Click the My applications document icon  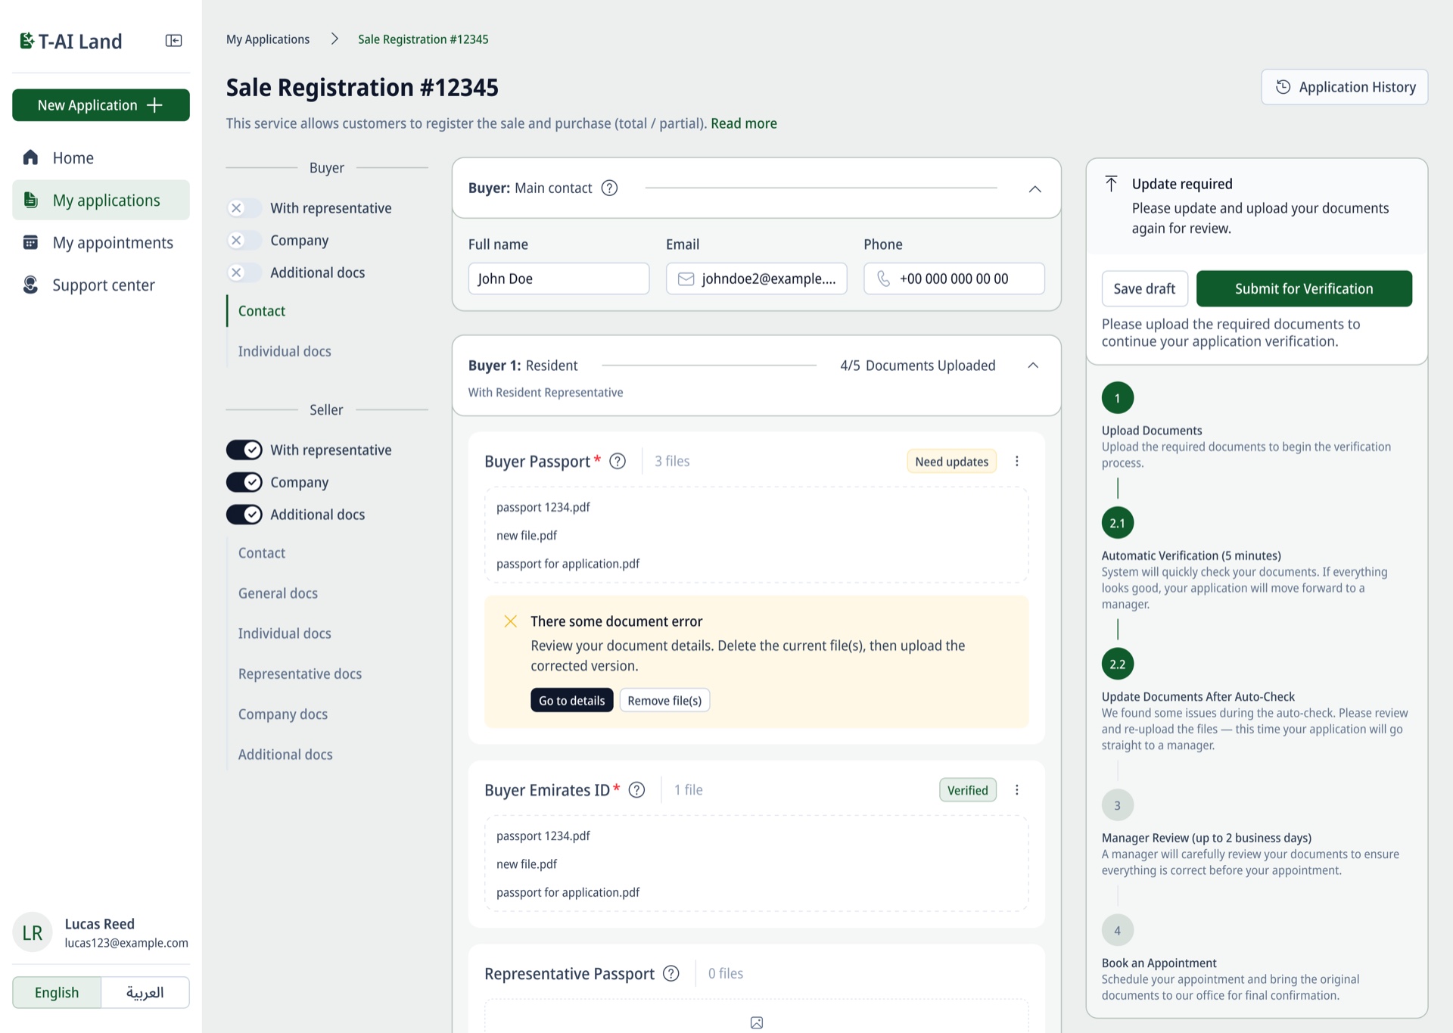click(30, 200)
